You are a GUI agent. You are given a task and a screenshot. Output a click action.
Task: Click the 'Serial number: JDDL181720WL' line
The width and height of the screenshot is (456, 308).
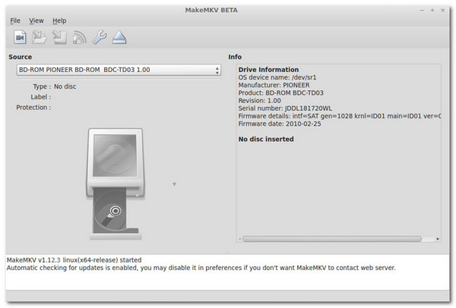coord(285,108)
